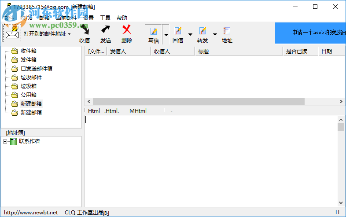Click the [地址簿] panel label

click(15, 132)
